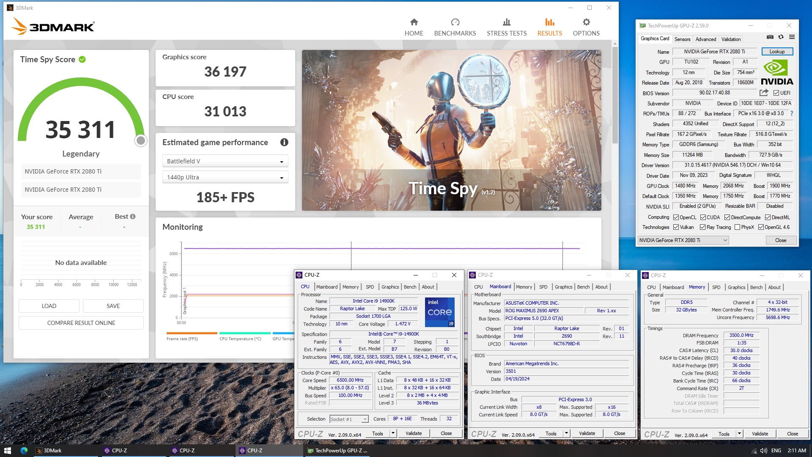Open the OPTIONS gear in 3DMark

pos(586,28)
